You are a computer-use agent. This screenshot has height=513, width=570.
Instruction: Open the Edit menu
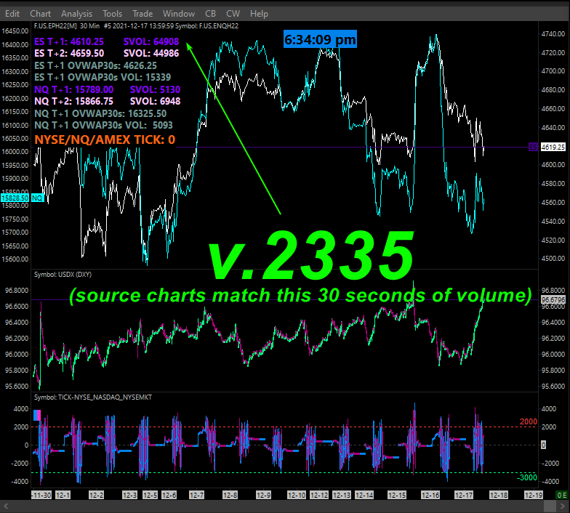[12, 14]
